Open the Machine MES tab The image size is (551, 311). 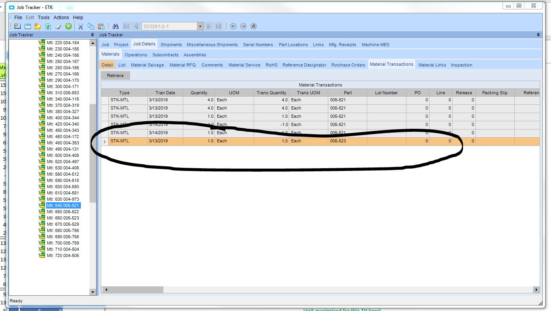pos(376,45)
